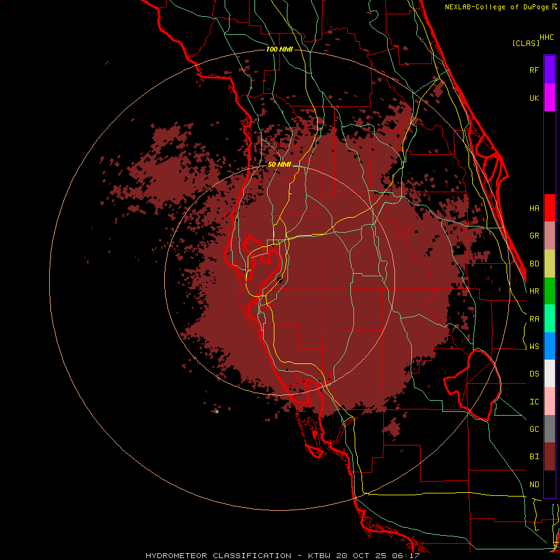
Task: Click the "HHC" product code text
Action: pos(547,37)
